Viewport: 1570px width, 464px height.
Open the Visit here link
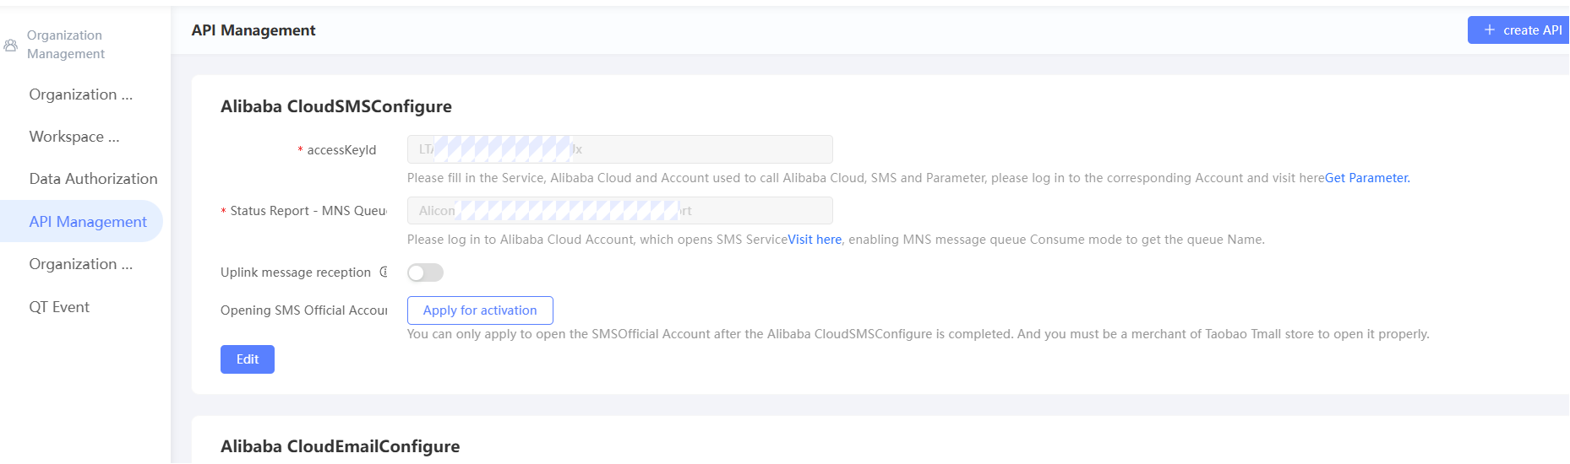pyautogui.click(x=815, y=240)
